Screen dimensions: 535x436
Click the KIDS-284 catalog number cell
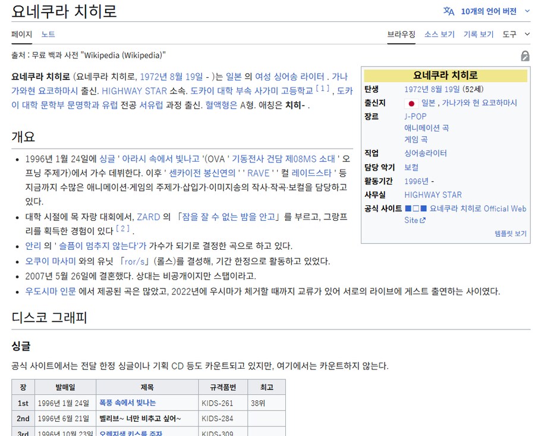point(223,419)
